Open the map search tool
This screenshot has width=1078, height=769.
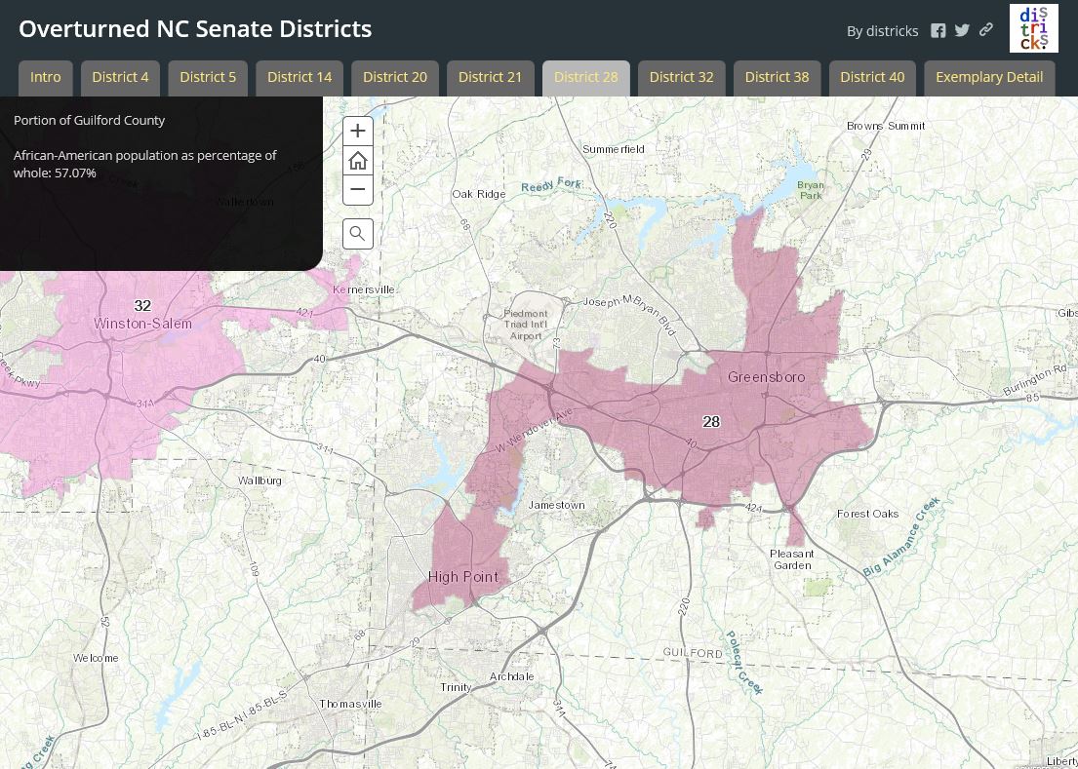pyautogui.click(x=357, y=233)
